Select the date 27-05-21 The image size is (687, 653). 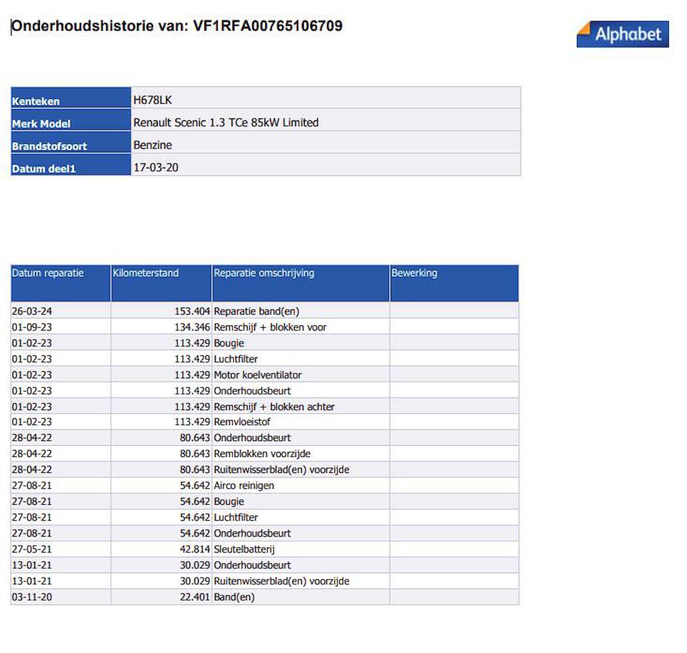coord(32,549)
